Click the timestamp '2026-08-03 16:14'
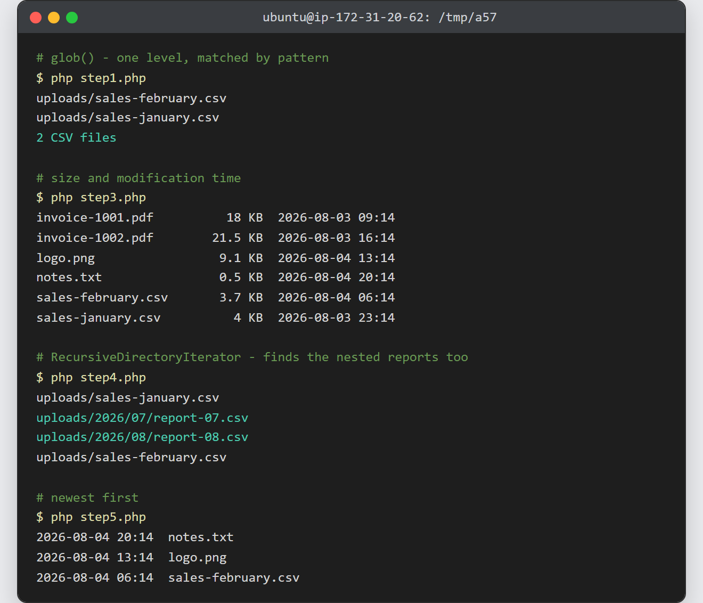Viewport: 703px width, 603px height. [x=337, y=238]
